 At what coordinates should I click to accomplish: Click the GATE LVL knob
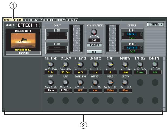pyautogui.click(x=80, y=82)
